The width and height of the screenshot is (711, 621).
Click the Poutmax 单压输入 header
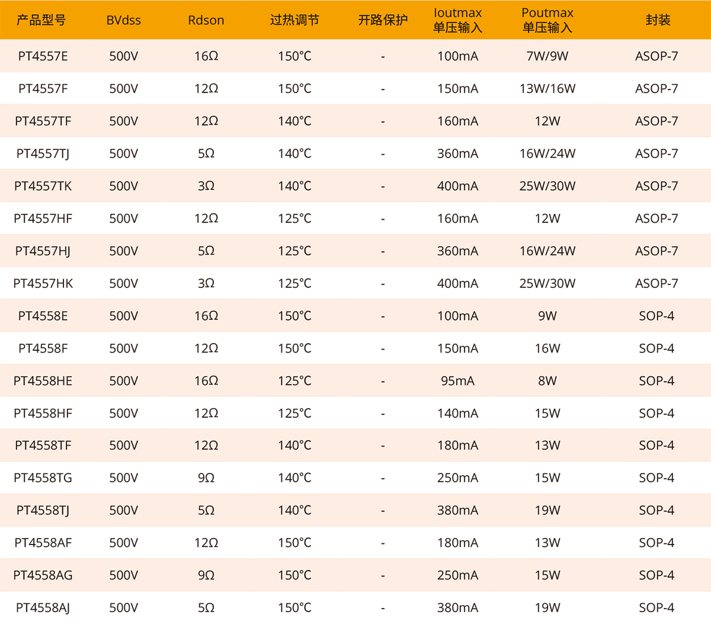pyautogui.click(x=547, y=20)
